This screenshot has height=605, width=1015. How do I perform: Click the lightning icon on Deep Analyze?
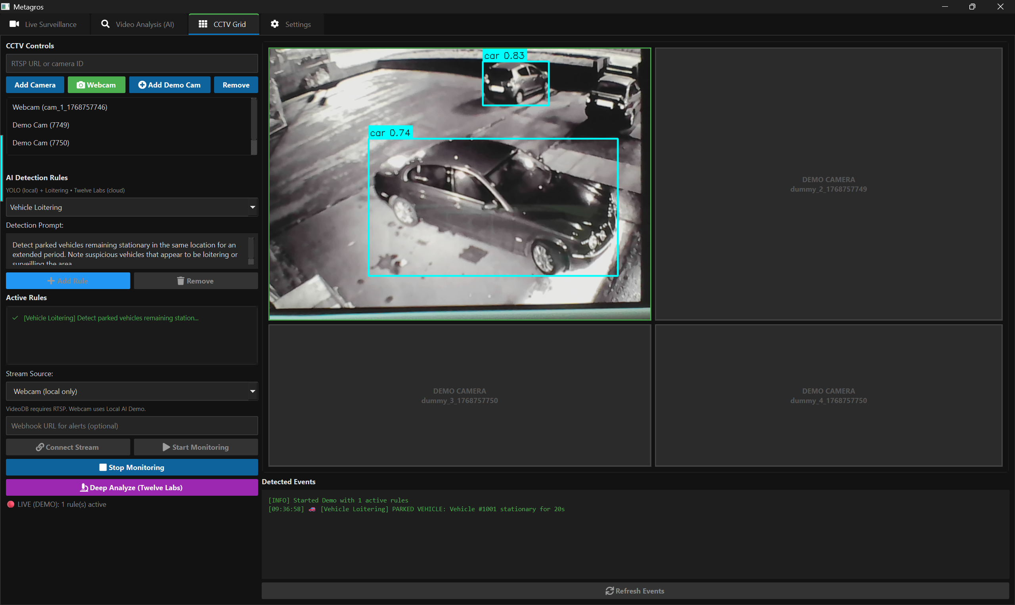84,487
